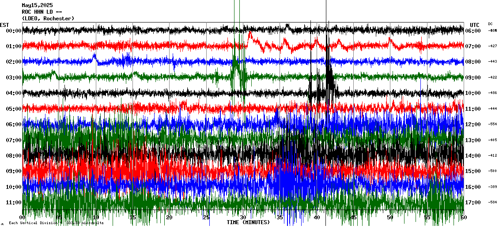The image size is (499, 229).
Task: Click the -500 DC offset value
Action: 492,171
